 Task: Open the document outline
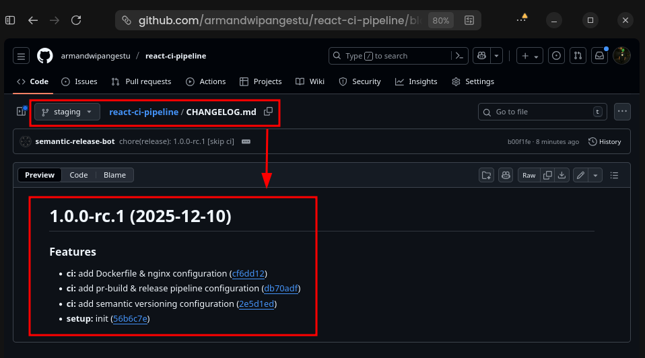click(x=614, y=175)
